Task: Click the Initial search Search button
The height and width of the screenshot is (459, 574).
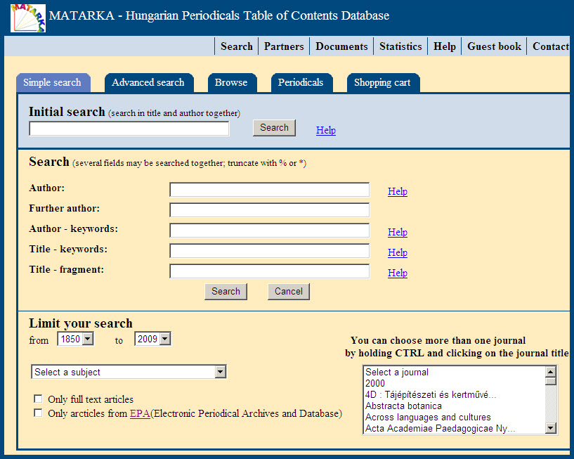Action: coord(274,128)
